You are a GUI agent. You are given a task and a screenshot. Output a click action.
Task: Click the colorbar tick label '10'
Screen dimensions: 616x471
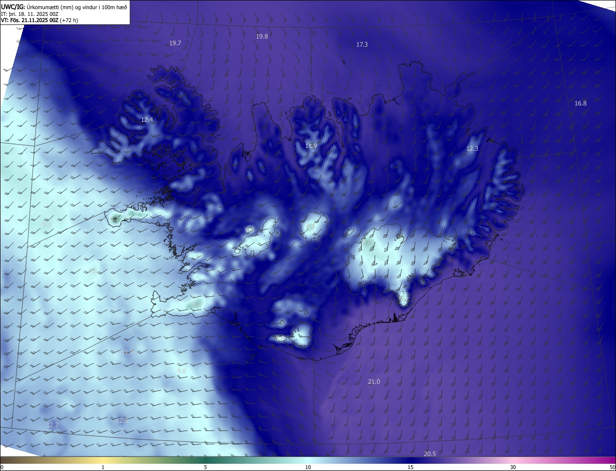(x=308, y=468)
